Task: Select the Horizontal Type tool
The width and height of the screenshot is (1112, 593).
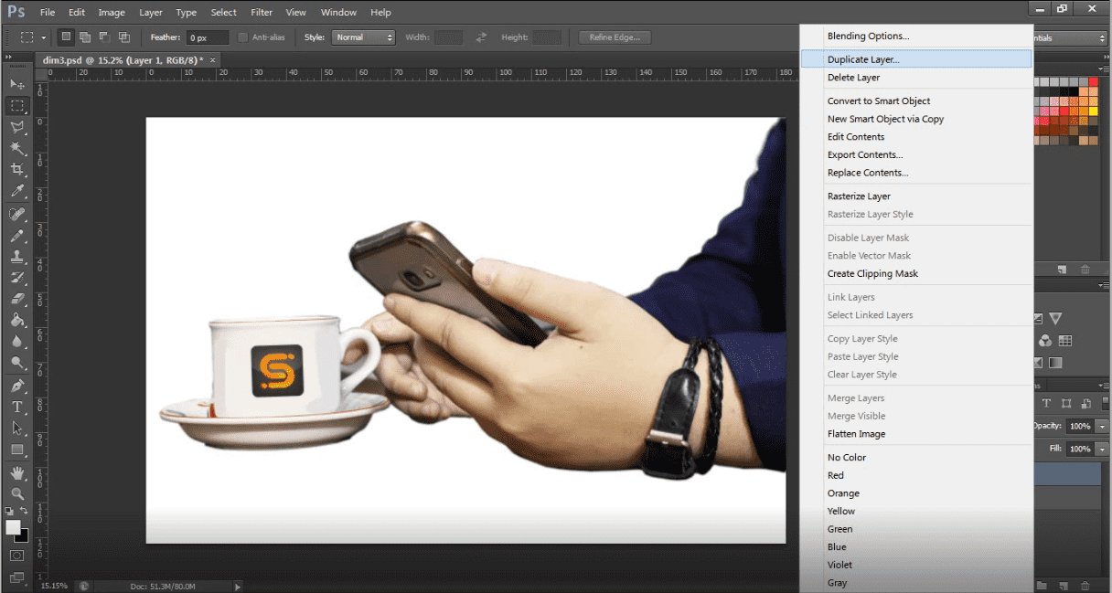Action: click(16, 407)
